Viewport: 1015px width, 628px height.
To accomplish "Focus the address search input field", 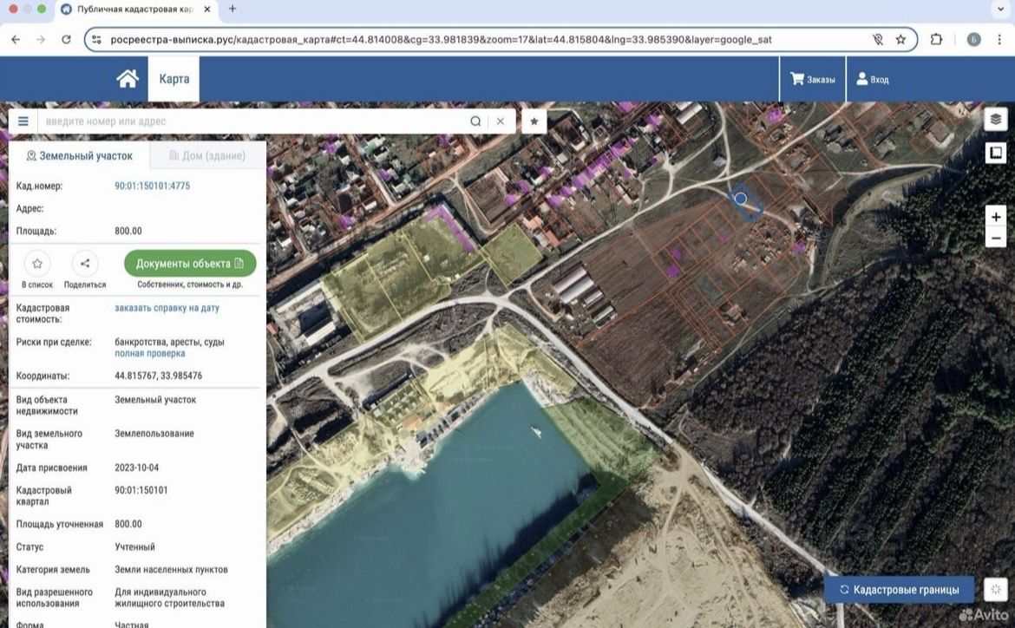I will pyautogui.click(x=256, y=121).
